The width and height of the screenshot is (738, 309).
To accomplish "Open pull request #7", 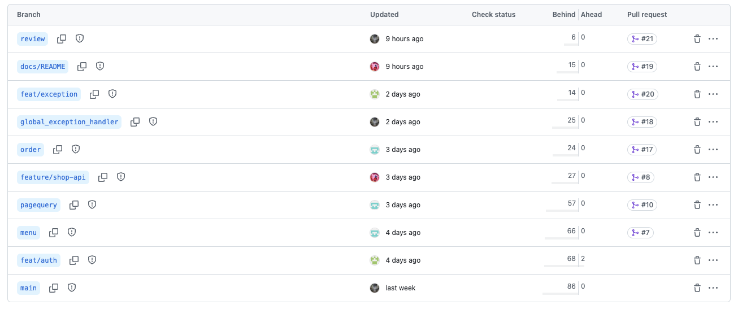I will click(x=640, y=233).
